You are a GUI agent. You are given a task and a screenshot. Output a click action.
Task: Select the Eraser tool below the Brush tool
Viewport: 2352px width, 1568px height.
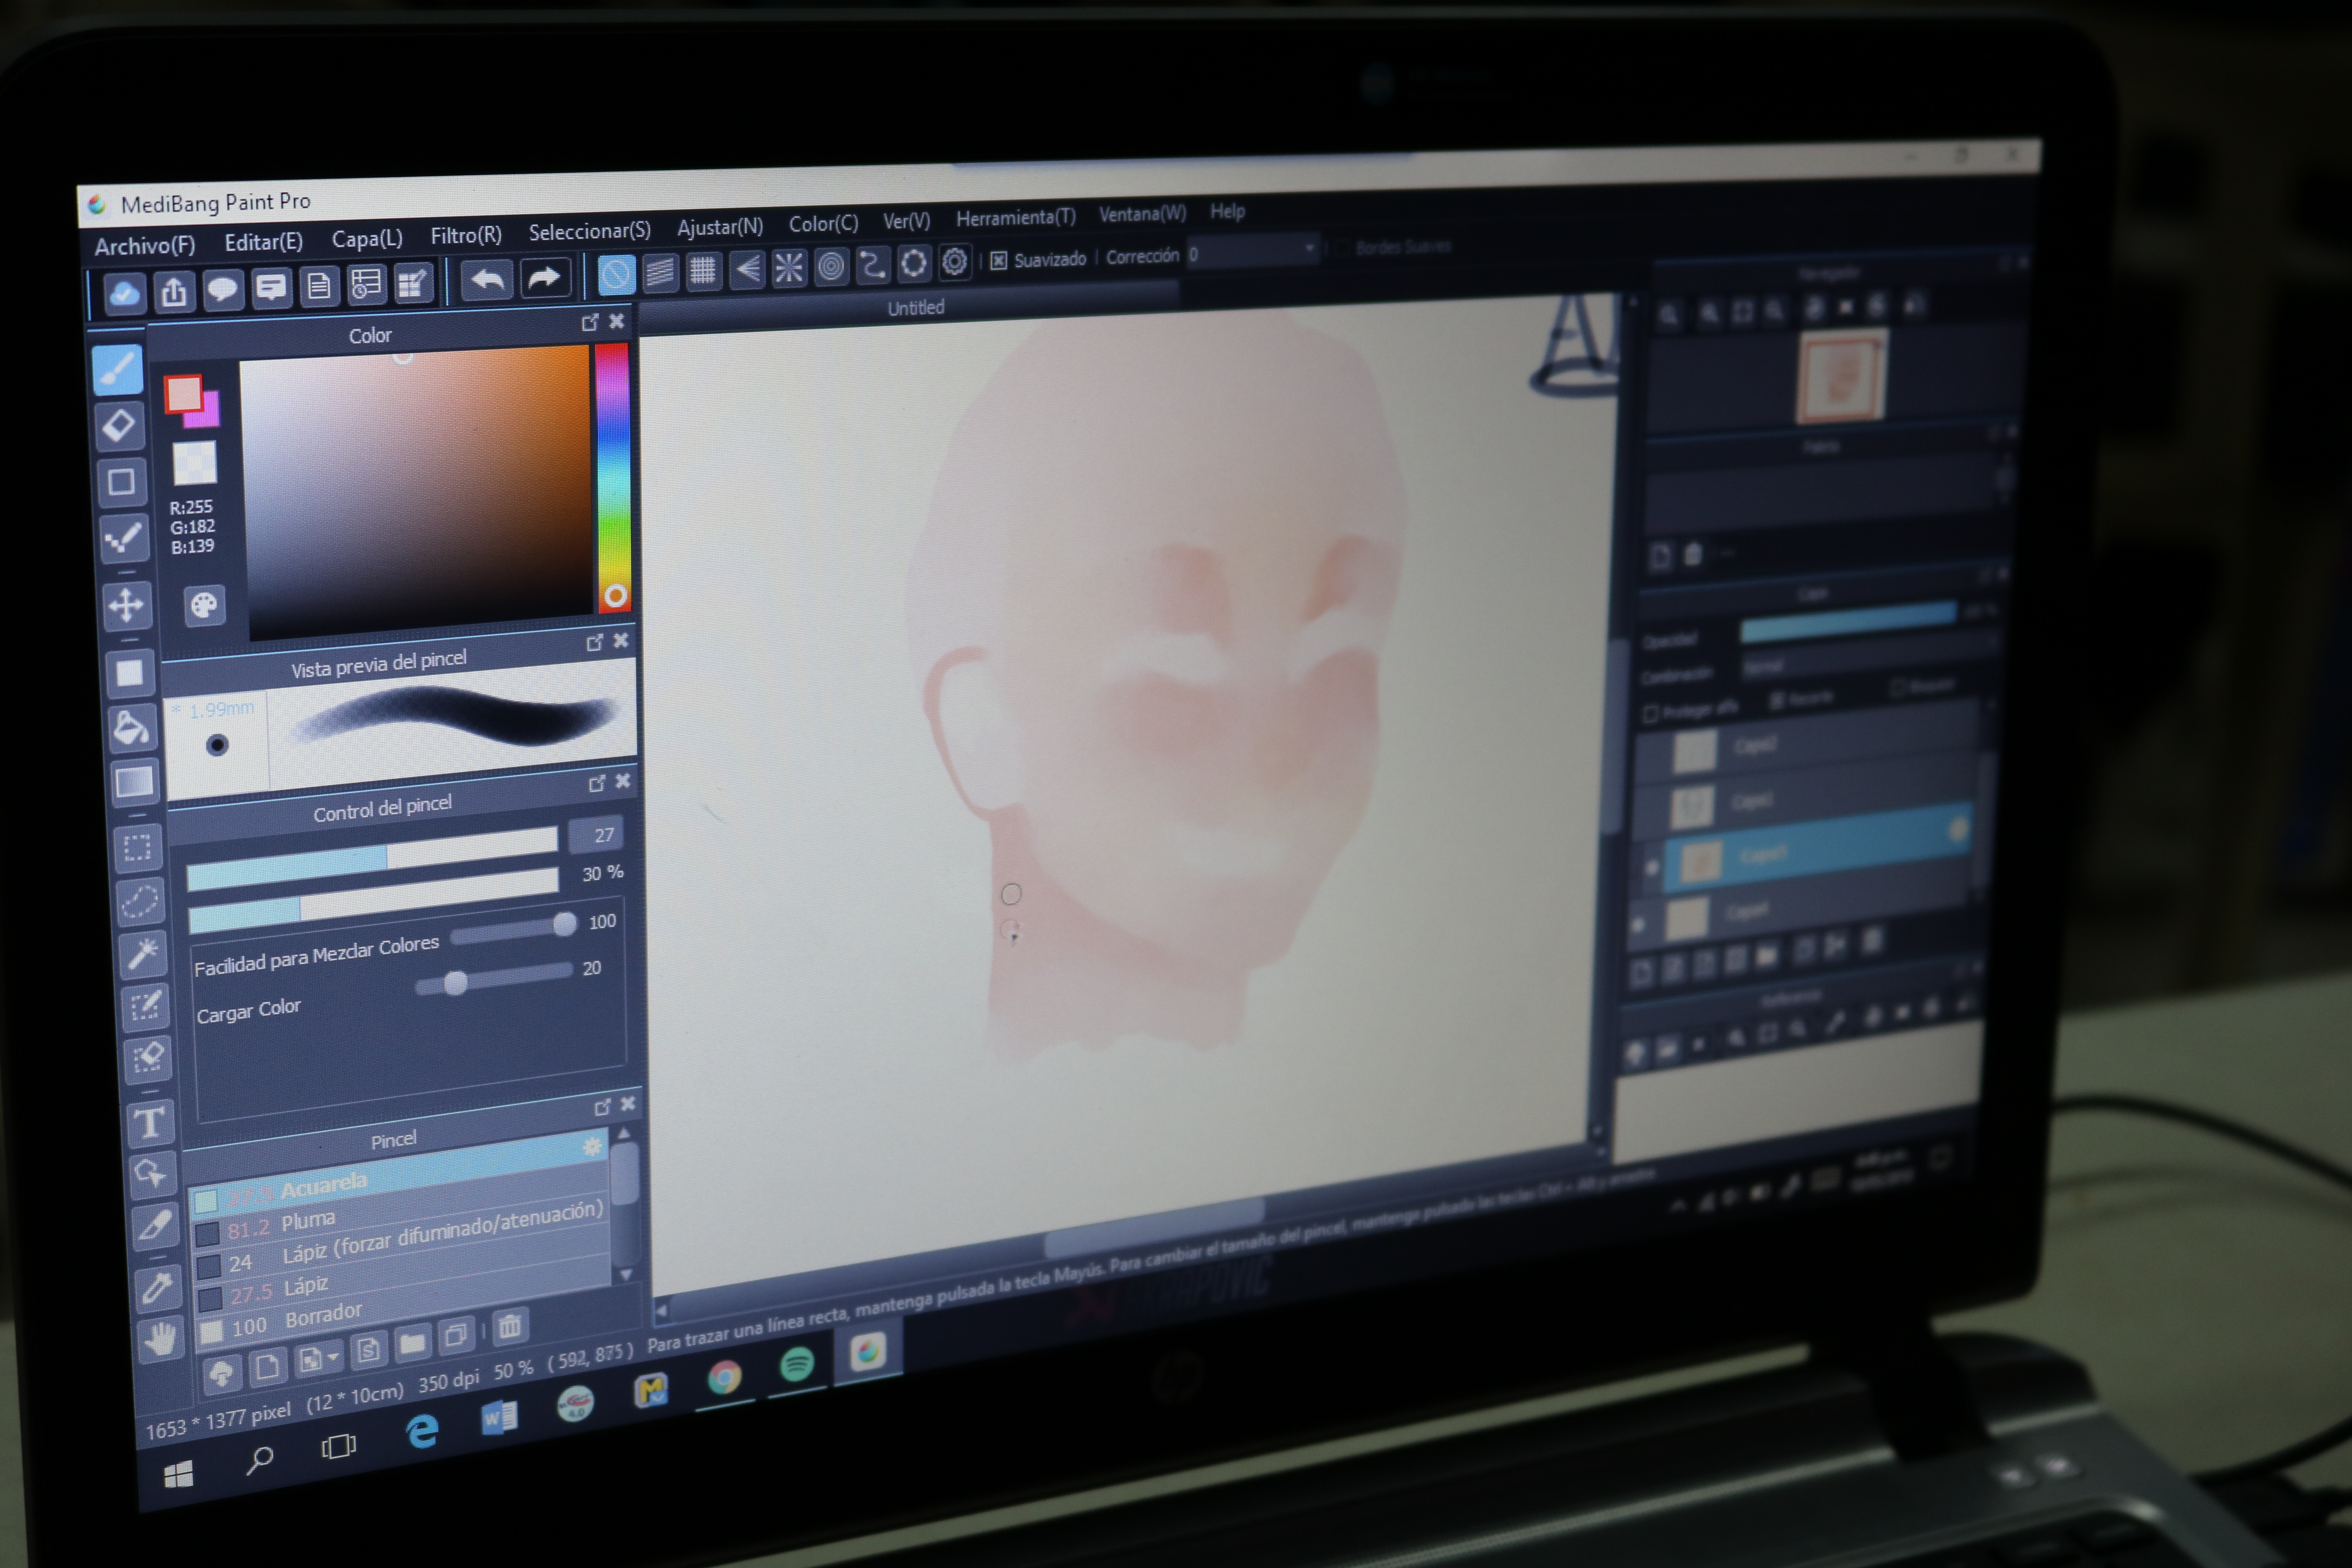(x=119, y=426)
